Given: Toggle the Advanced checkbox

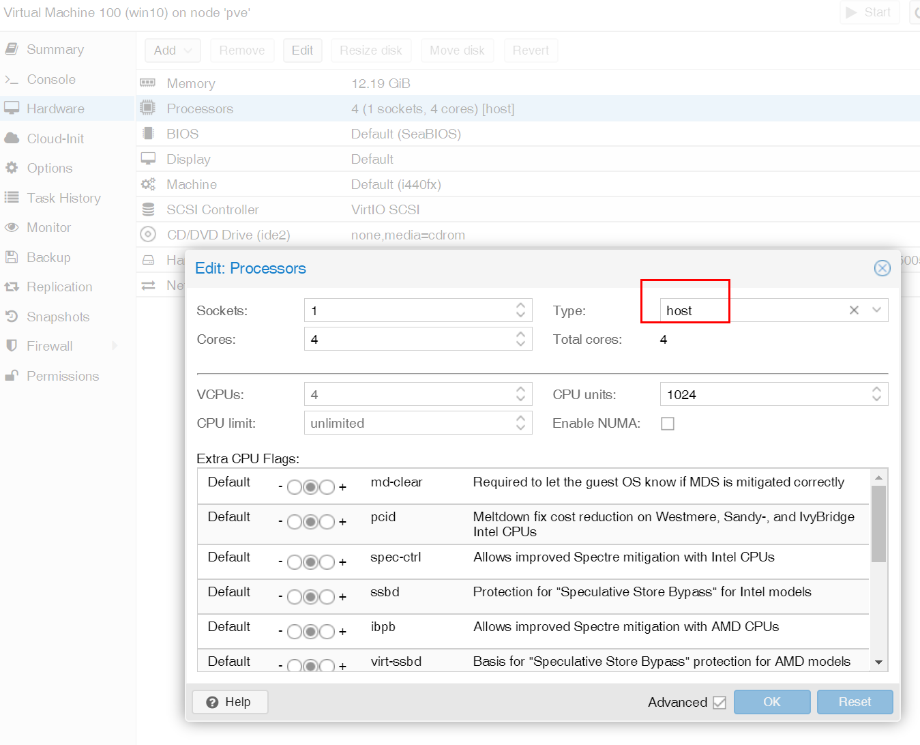Looking at the screenshot, I should (x=719, y=703).
